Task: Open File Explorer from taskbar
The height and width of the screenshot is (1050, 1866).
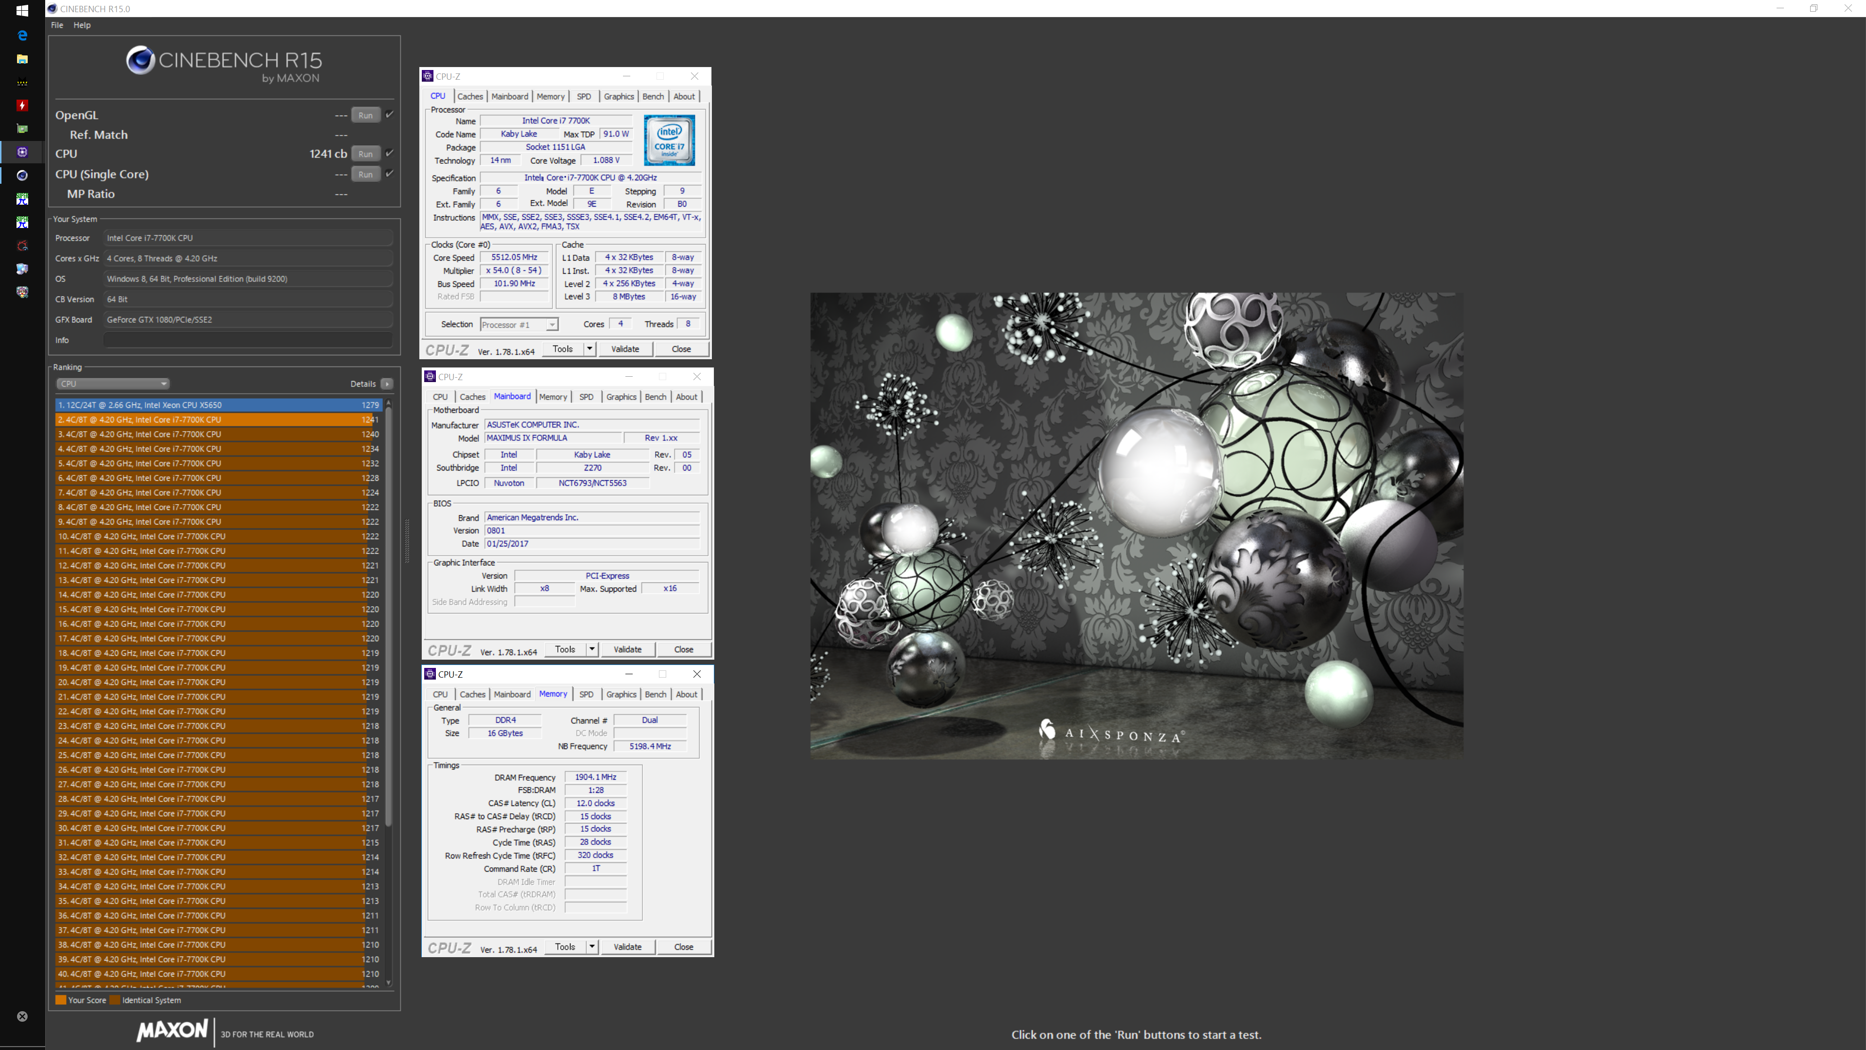Action: pos(22,59)
